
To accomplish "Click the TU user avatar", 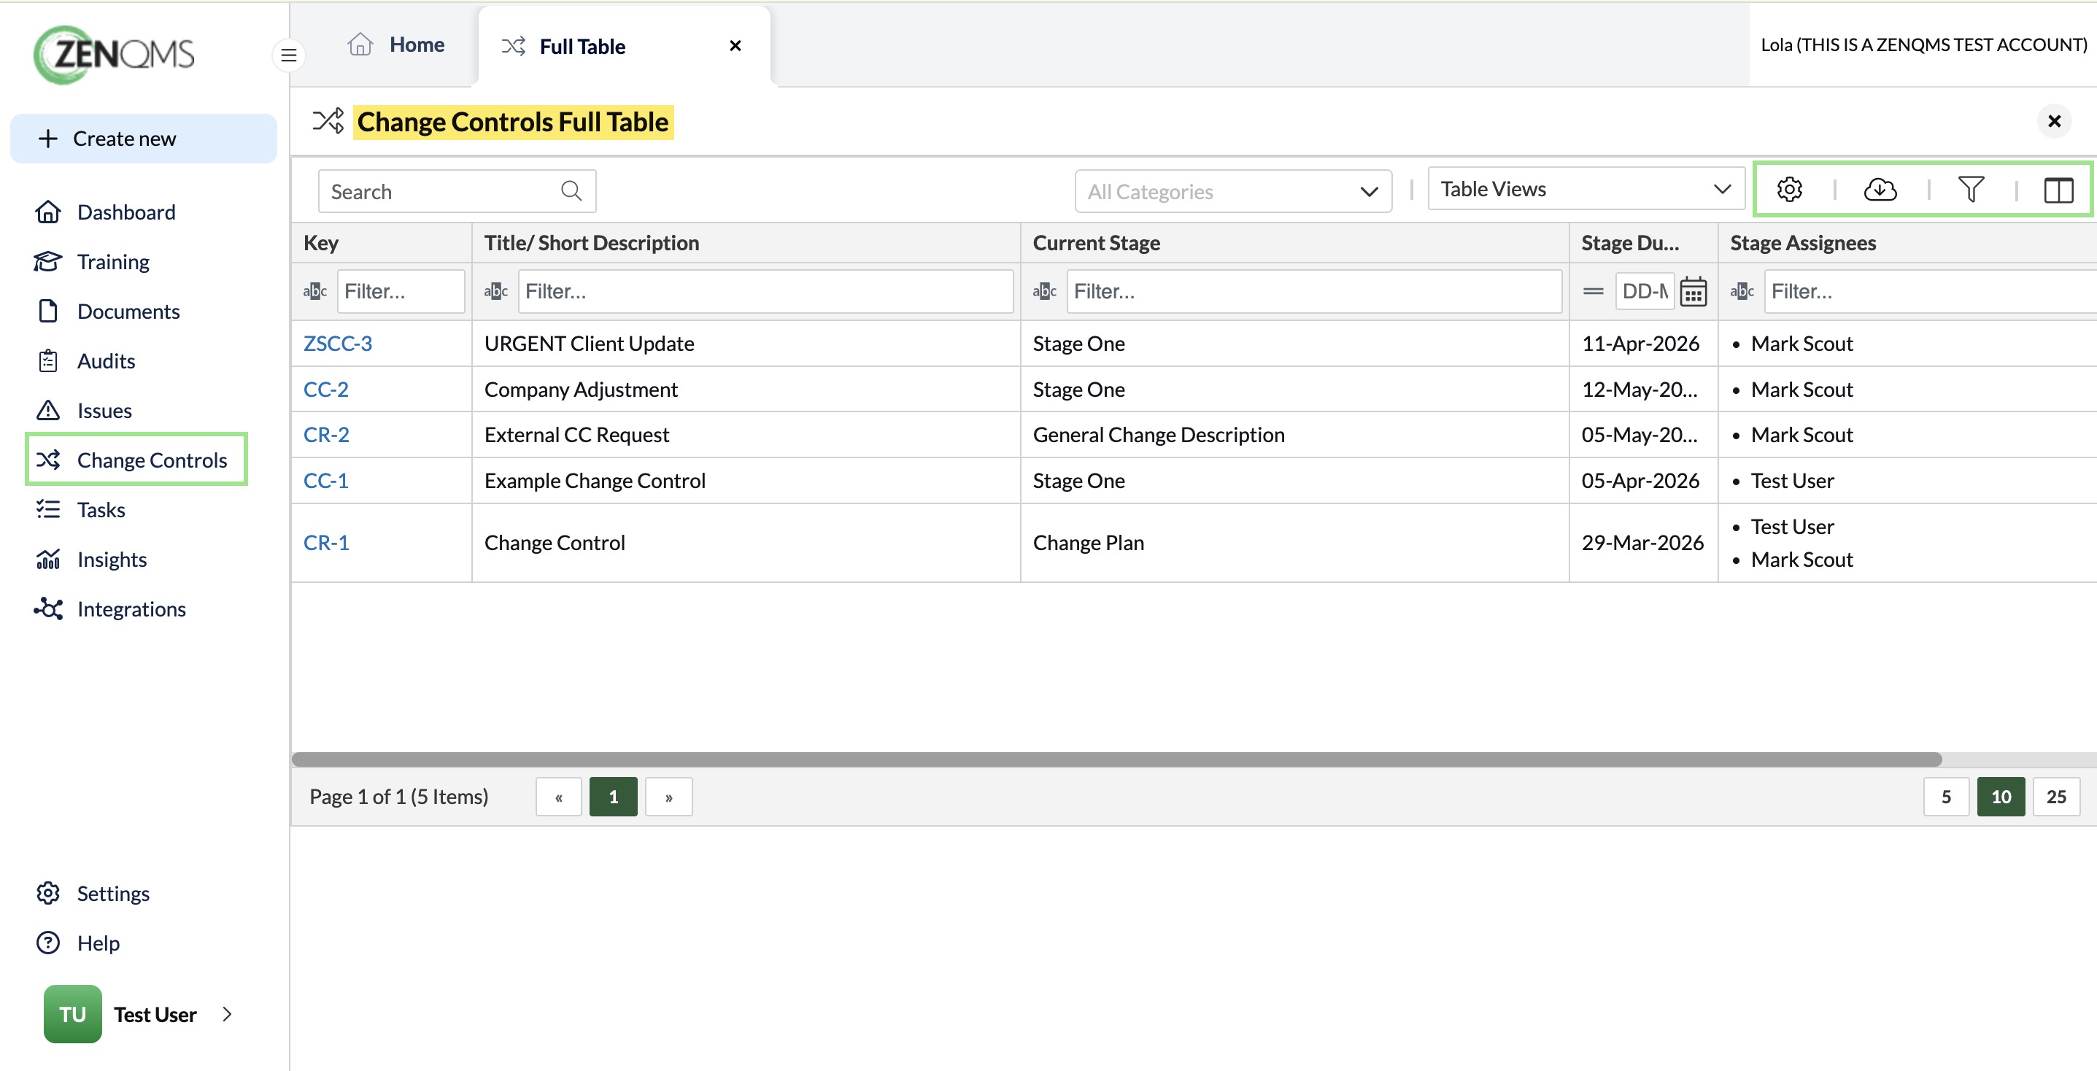I will pos(72,1014).
